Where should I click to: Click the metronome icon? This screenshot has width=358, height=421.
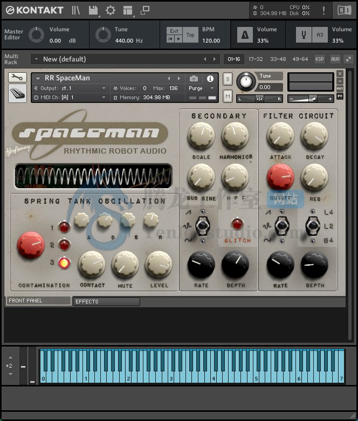(245, 35)
